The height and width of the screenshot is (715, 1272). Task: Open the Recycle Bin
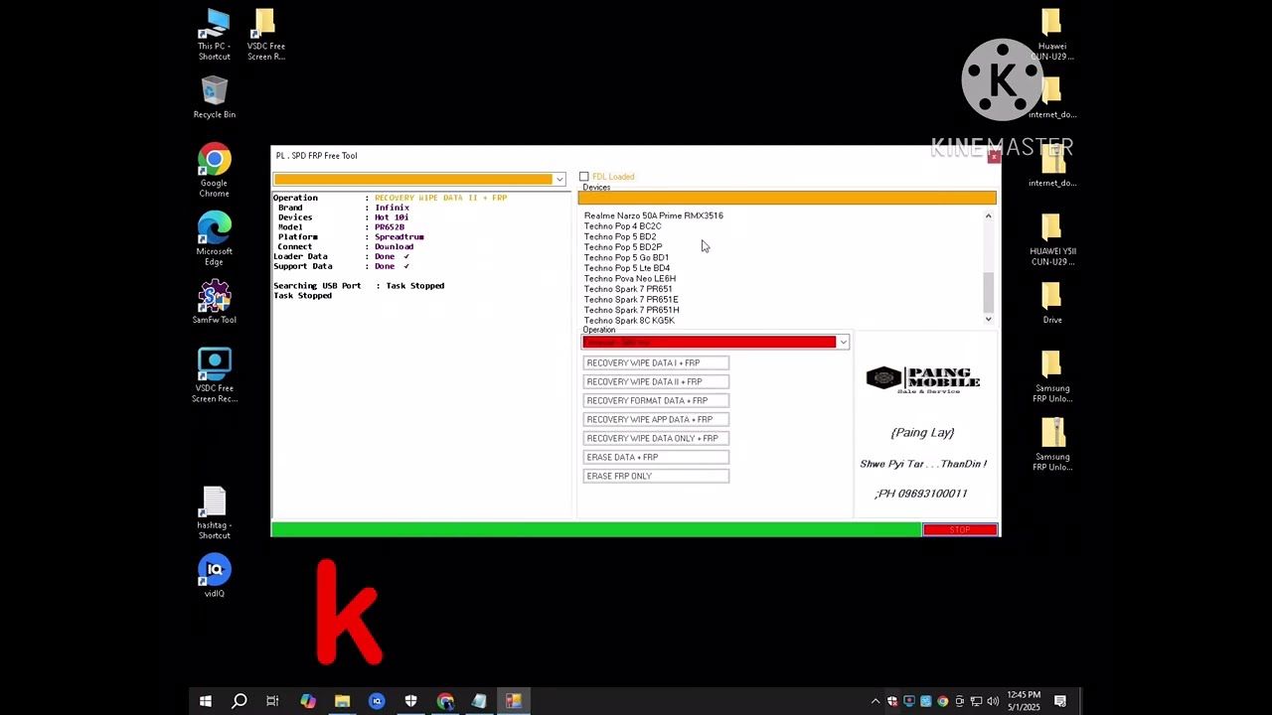coord(214,98)
